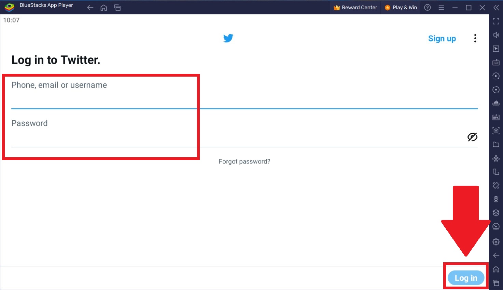The height and width of the screenshot is (290, 503).
Task: Click the sidebar recent apps icon
Action: tap(496, 283)
